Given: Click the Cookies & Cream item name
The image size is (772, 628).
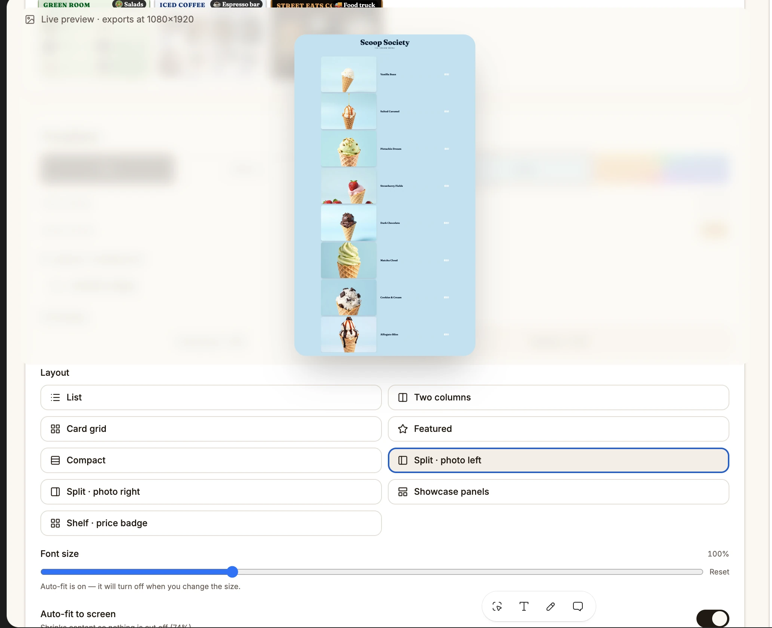Looking at the screenshot, I should tap(391, 298).
